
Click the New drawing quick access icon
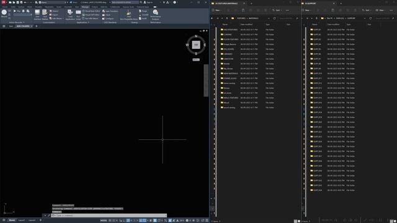click(x=10, y=2)
